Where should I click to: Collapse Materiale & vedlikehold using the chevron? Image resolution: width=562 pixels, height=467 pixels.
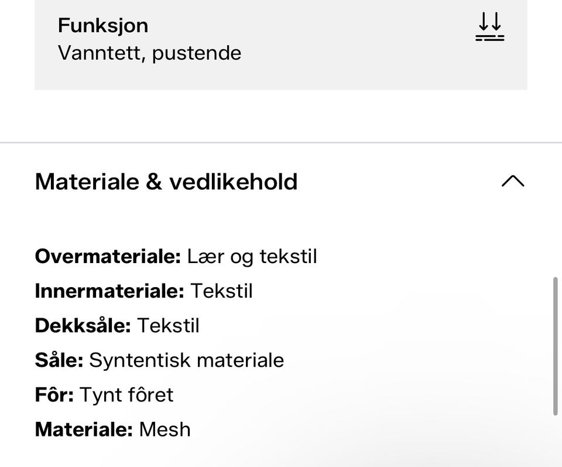[x=513, y=181]
